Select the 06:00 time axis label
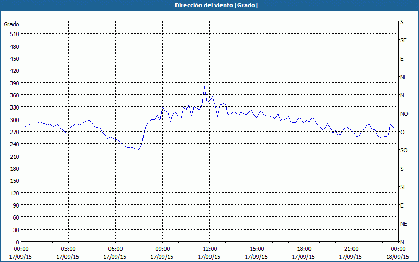419x262 pixels. (x=115, y=249)
